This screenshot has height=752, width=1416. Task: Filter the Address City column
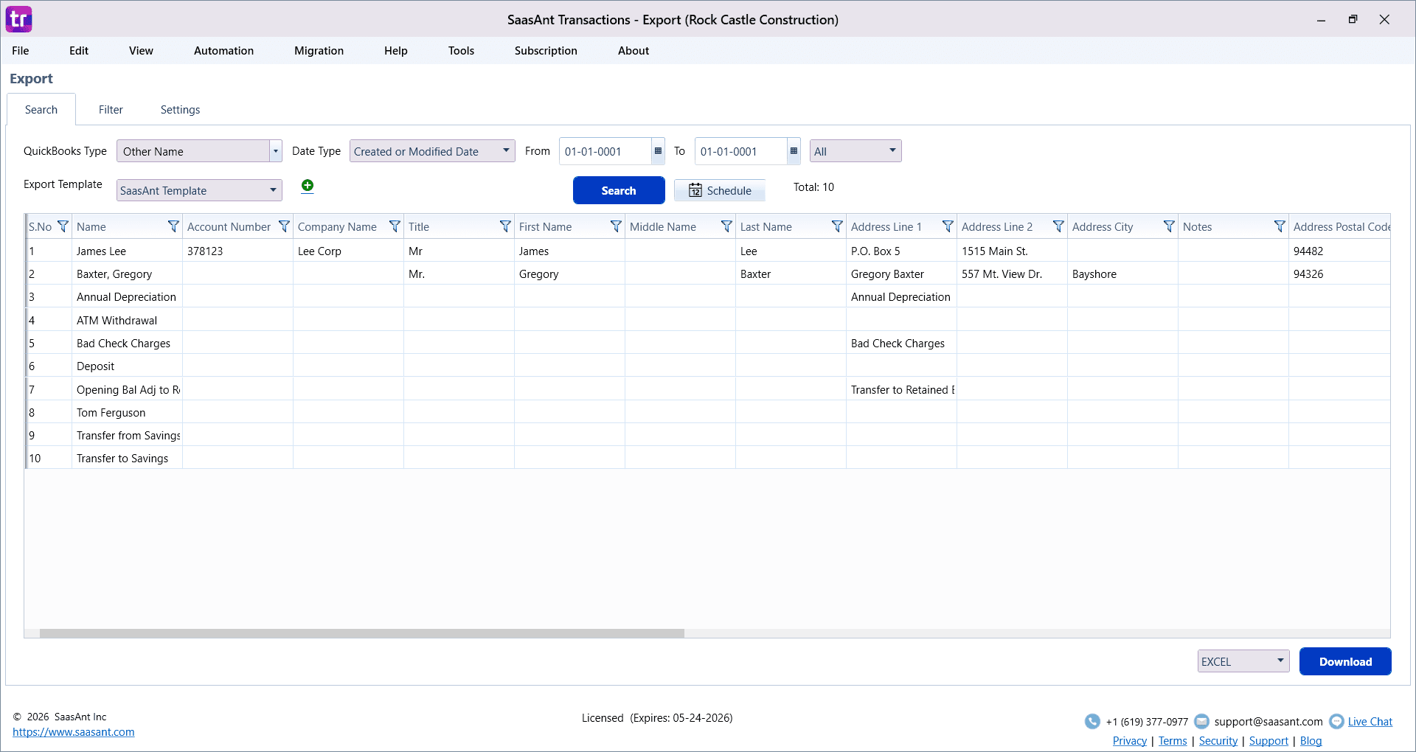click(x=1169, y=226)
